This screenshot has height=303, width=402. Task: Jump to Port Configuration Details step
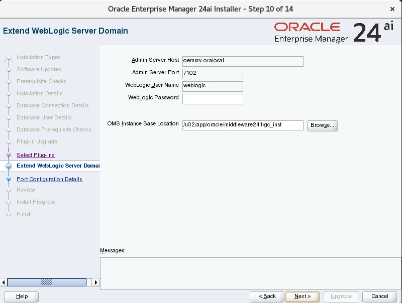49,179
